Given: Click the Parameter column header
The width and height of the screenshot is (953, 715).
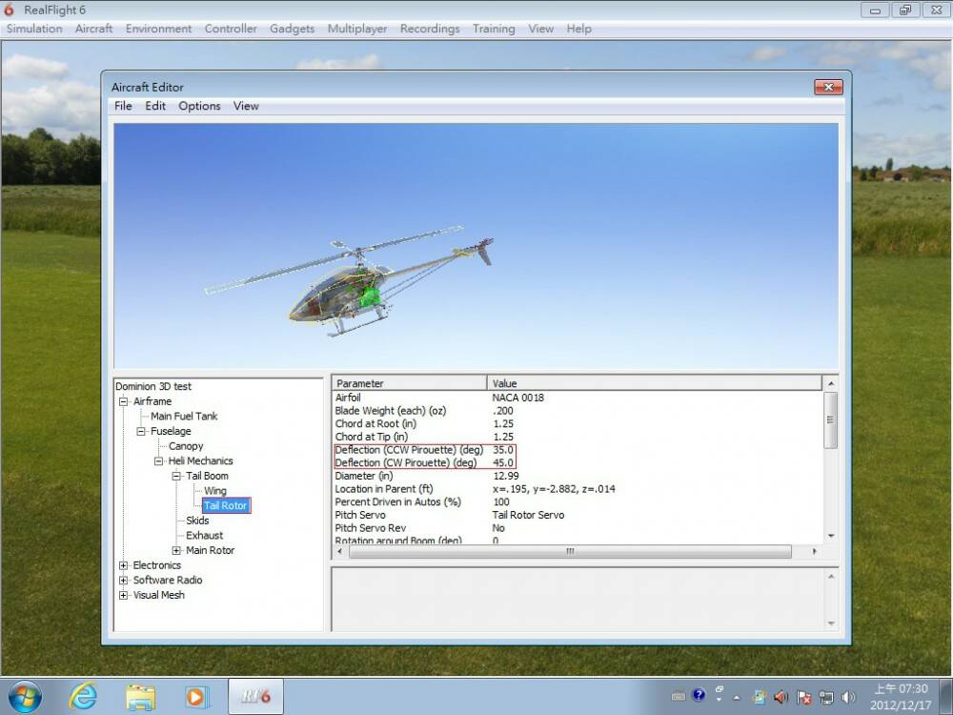Looking at the screenshot, I should (x=409, y=383).
